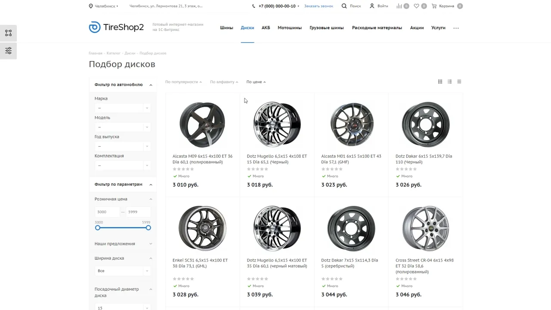Open the three-dots more menu
The width and height of the screenshot is (551, 310).
(x=456, y=28)
